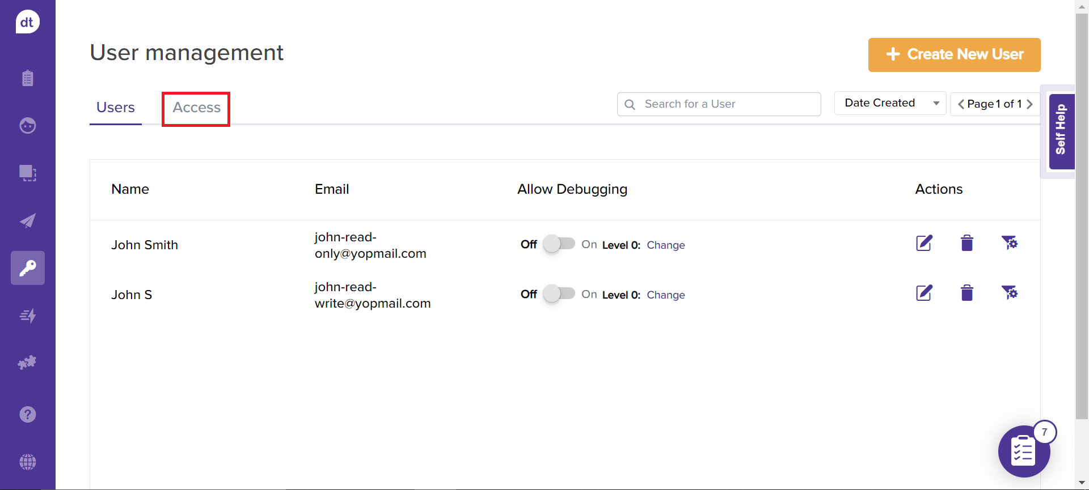The width and height of the screenshot is (1089, 490).
Task: Toggle debugging for John S
Action: [x=559, y=294]
